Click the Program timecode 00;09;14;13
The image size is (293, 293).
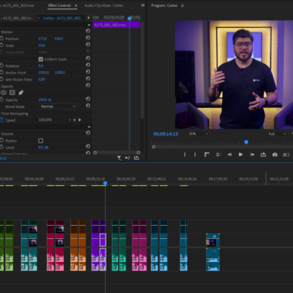coord(166,133)
